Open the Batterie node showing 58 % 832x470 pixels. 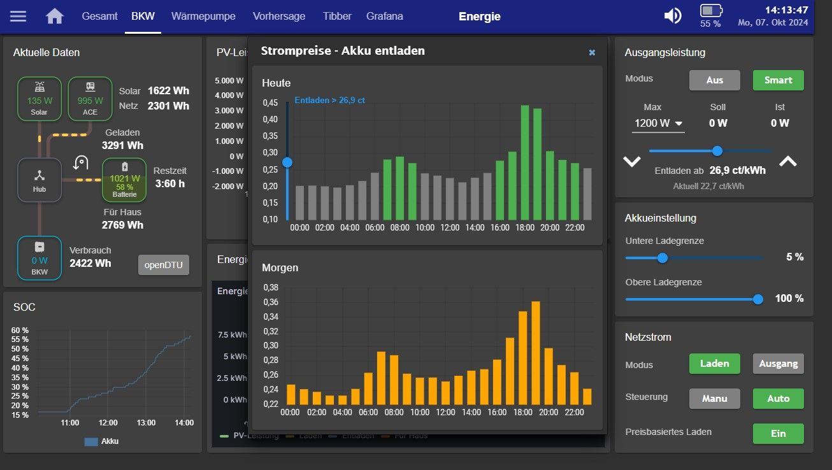124,180
